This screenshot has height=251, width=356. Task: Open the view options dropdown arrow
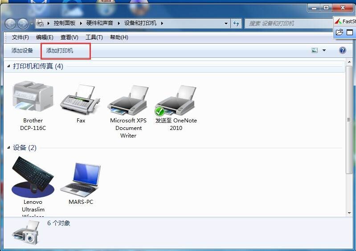point(324,50)
